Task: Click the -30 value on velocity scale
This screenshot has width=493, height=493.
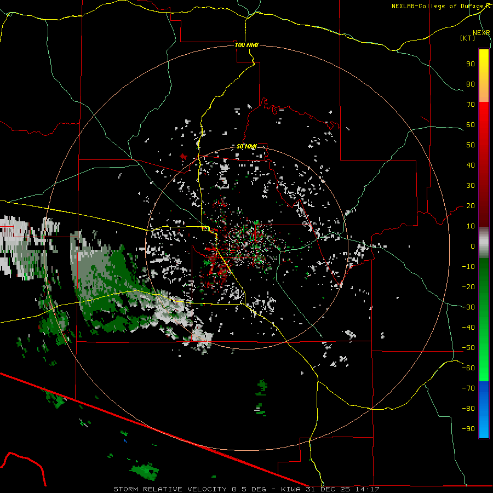Action: 468,307
